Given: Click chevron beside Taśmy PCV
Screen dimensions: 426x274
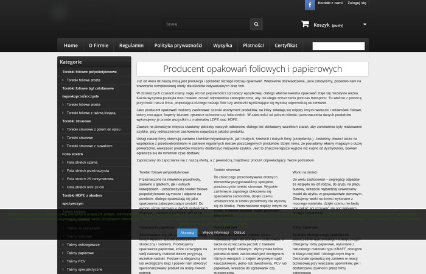Looking at the screenshot, I should tap(63, 261).
